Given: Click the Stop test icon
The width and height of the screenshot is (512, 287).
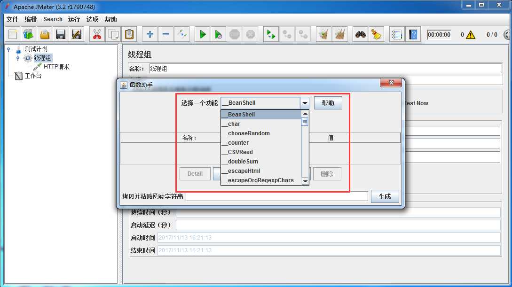Looking at the screenshot, I should 235,34.
